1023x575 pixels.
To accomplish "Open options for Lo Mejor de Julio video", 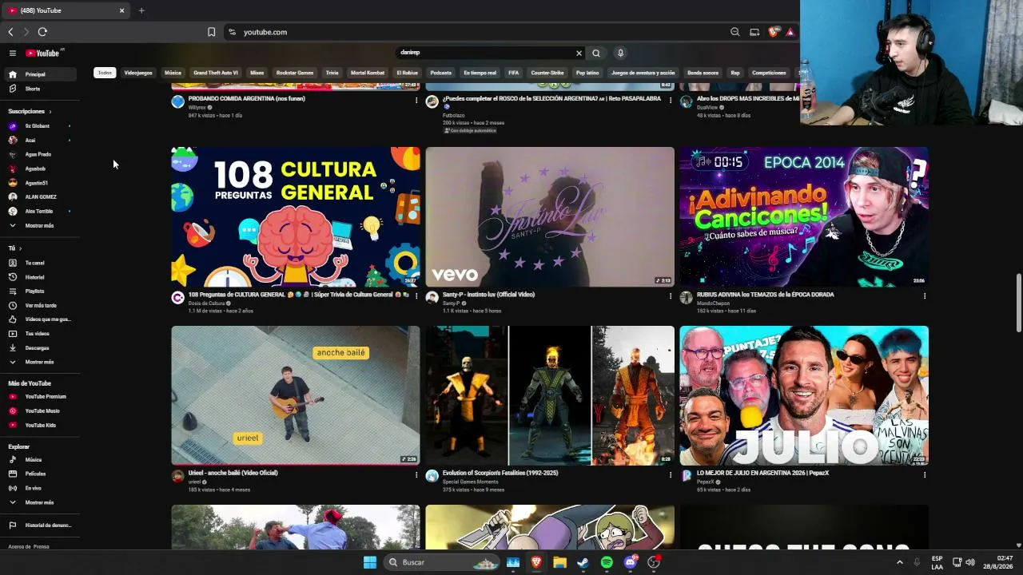I will coord(925,474).
